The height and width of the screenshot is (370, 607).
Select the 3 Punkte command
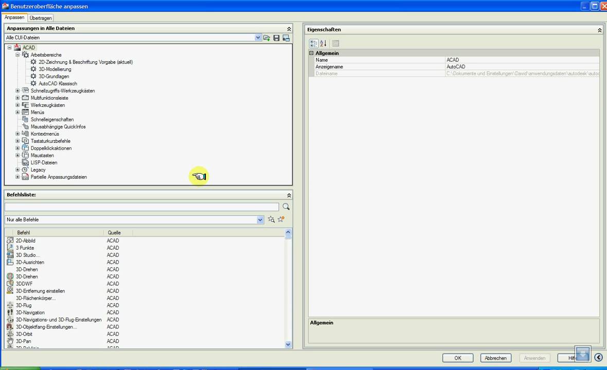[25, 248]
